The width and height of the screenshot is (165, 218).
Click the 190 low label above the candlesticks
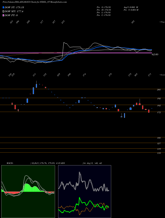coord(69,75)
